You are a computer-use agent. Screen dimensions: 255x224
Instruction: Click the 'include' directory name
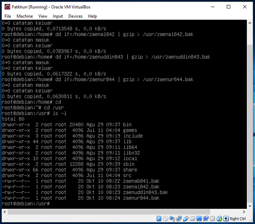(133, 136)
